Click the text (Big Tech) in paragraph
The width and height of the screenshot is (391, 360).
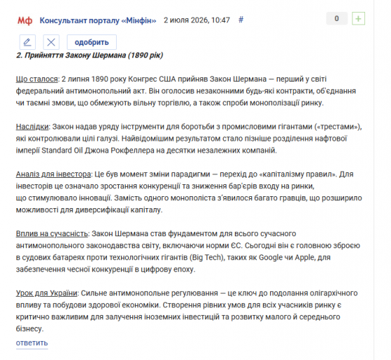click(207, 257)
